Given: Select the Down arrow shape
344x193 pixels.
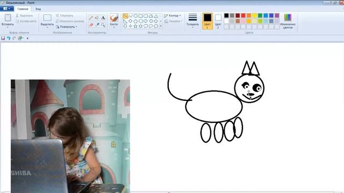Looking at the screenshot, I should (x=125, y=26).
